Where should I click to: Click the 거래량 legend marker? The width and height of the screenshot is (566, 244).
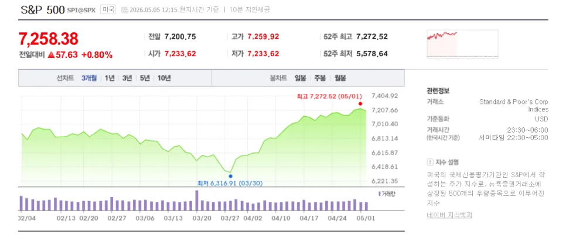point(379,194)
